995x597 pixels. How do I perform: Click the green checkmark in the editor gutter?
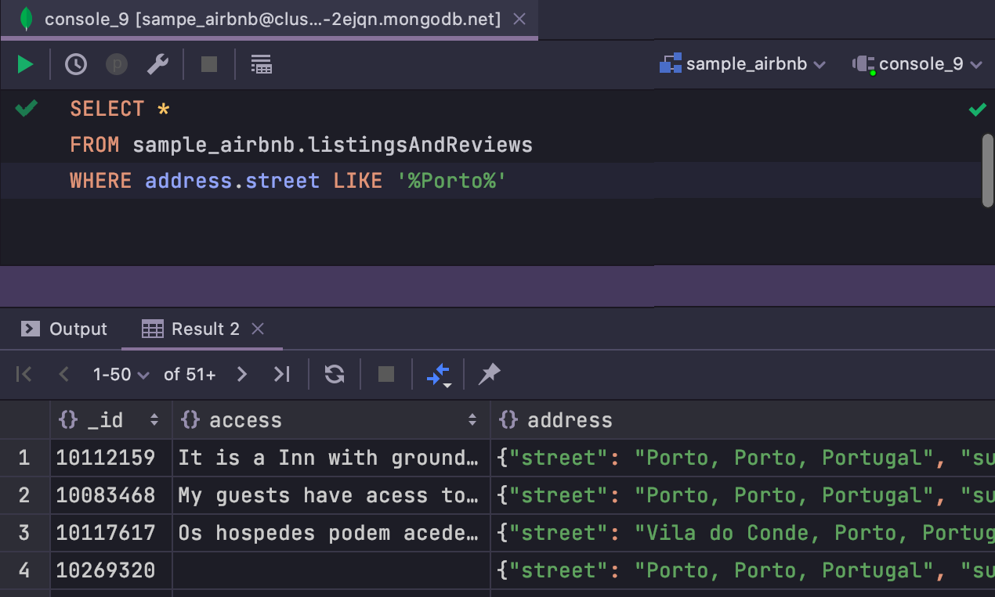coord(26,108)
